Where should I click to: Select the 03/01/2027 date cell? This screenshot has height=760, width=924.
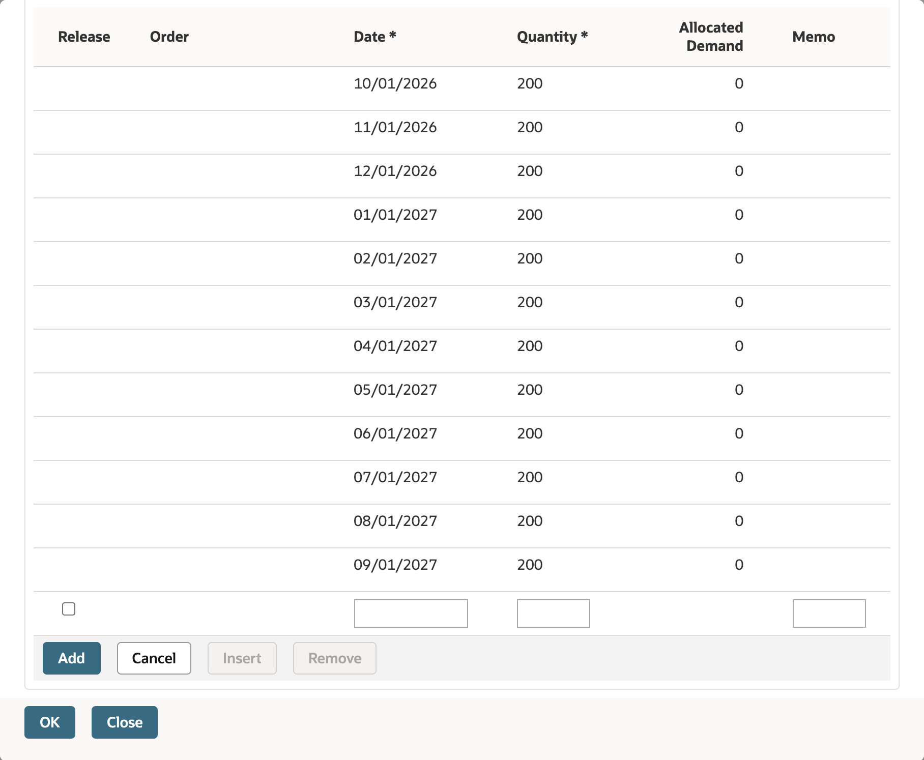[395, 302]
